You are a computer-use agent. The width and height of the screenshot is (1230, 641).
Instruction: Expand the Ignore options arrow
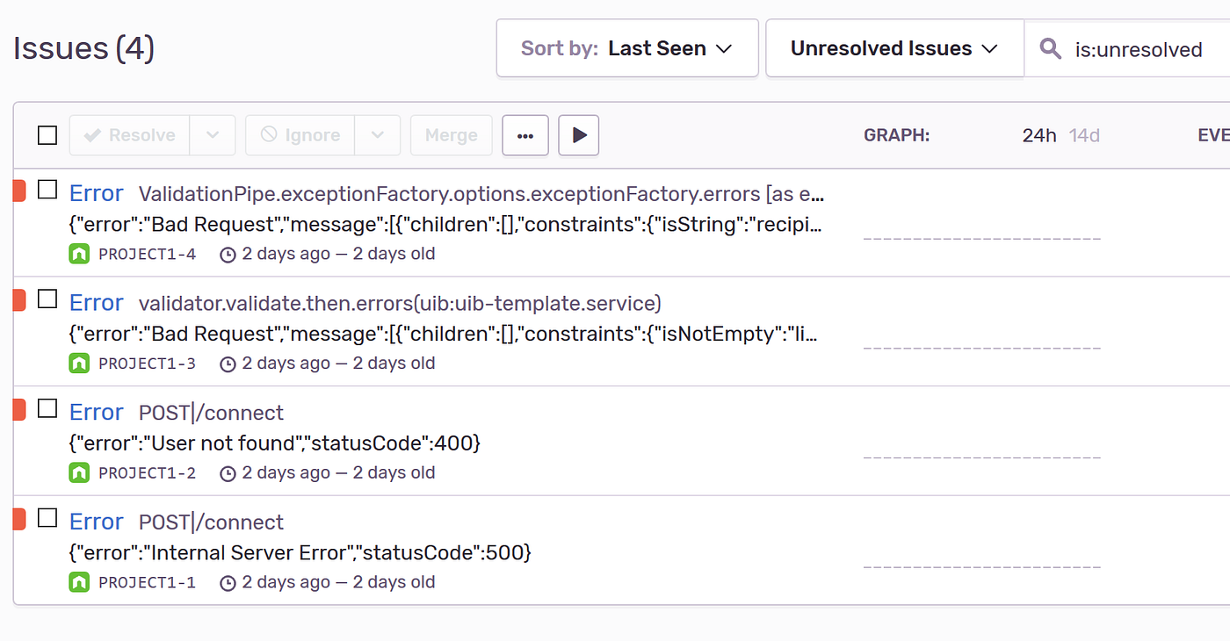coord(378,135)
